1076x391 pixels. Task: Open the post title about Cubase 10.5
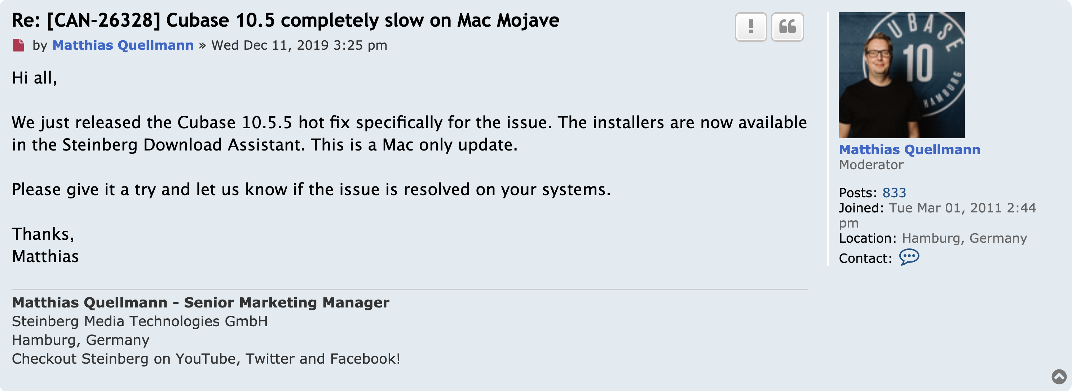pos(285,20)
